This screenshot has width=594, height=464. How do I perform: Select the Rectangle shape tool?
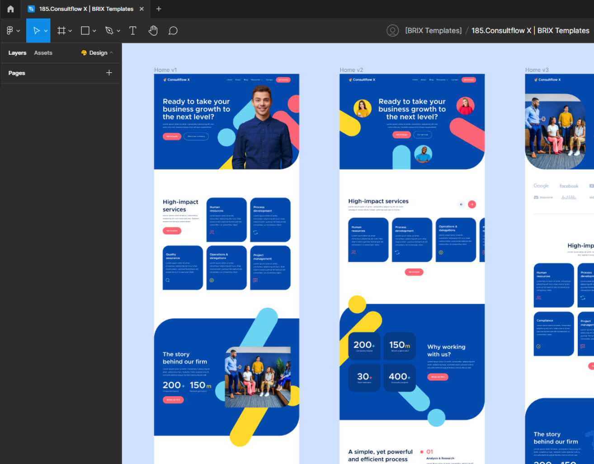point(85,30)
